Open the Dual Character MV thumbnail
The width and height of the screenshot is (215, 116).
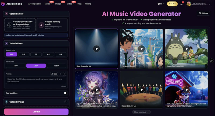point(96,49)
